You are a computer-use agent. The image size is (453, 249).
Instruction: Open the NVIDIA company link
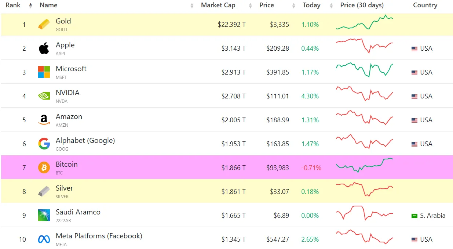[x=67, y=93]
